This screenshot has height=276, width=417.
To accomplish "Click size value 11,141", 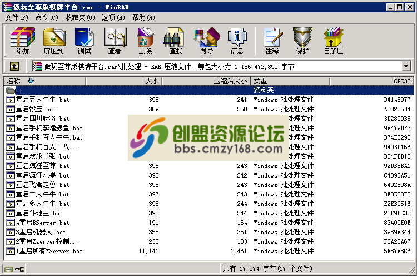I will [x=148, y=251].
